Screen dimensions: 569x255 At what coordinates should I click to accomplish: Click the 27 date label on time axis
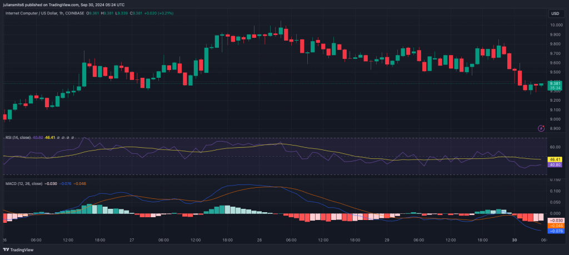(132, 240)
